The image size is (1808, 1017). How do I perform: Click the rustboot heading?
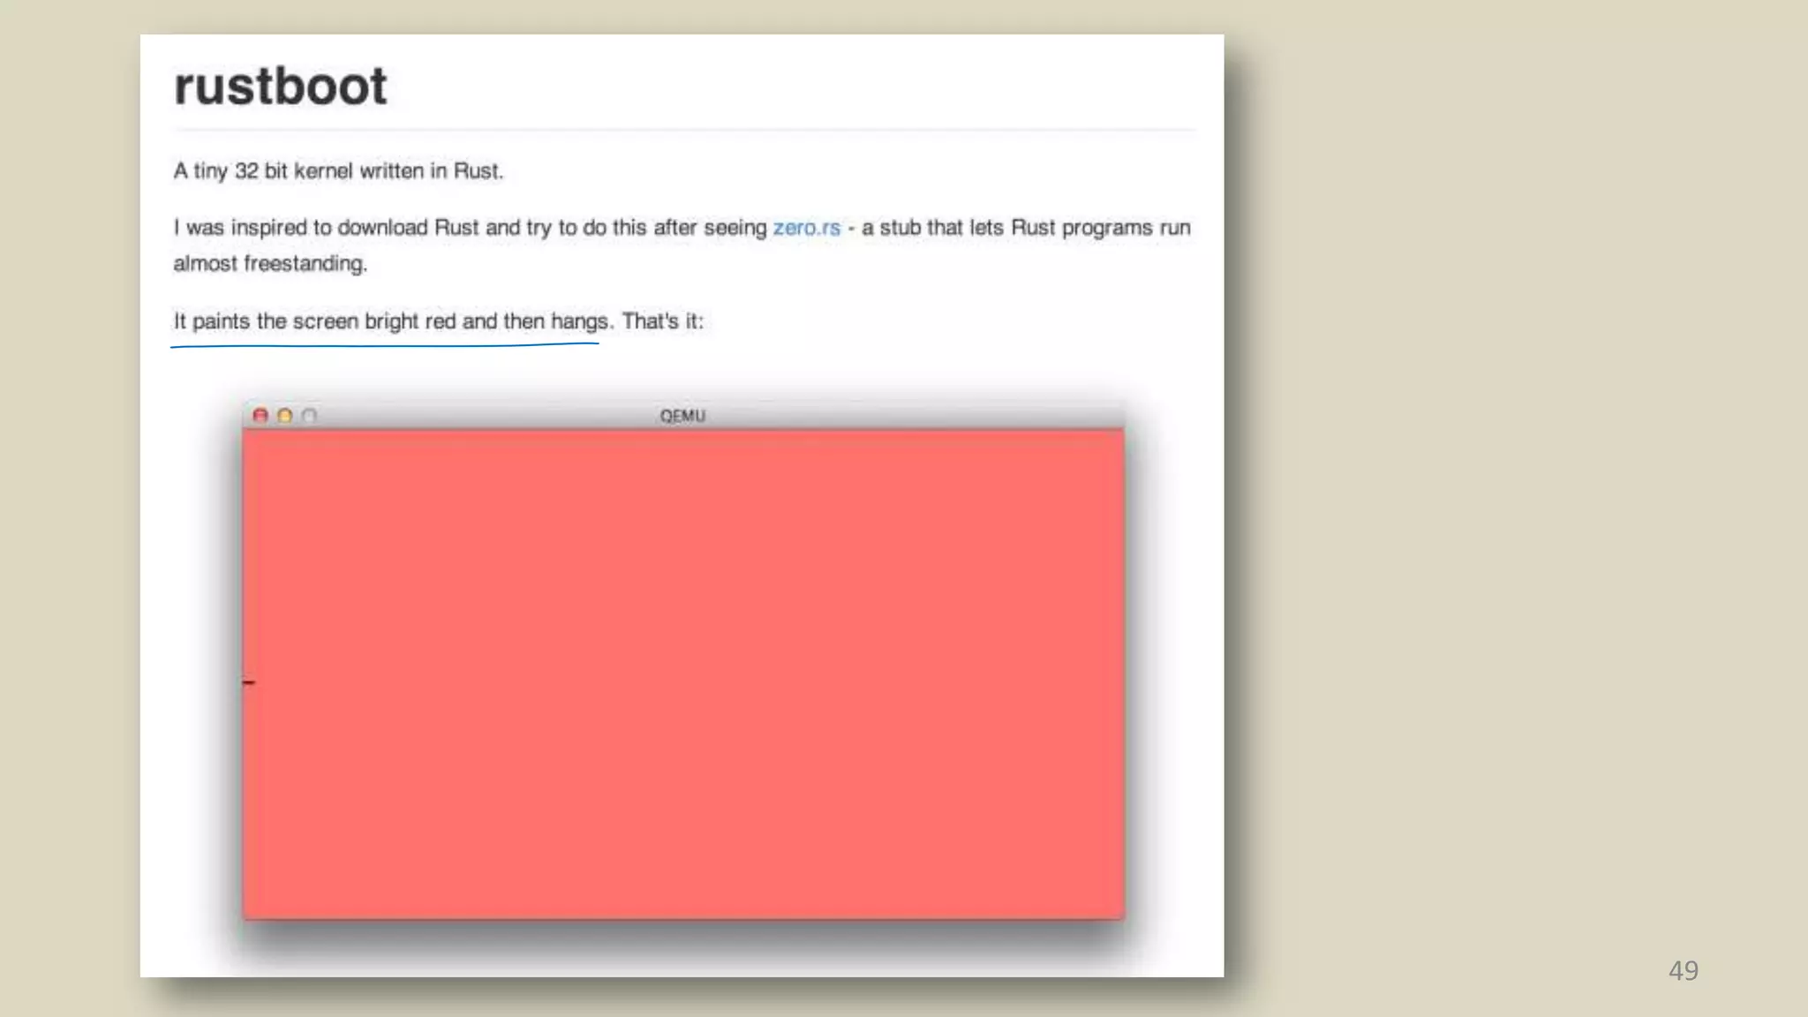click(x=280, y=87)
